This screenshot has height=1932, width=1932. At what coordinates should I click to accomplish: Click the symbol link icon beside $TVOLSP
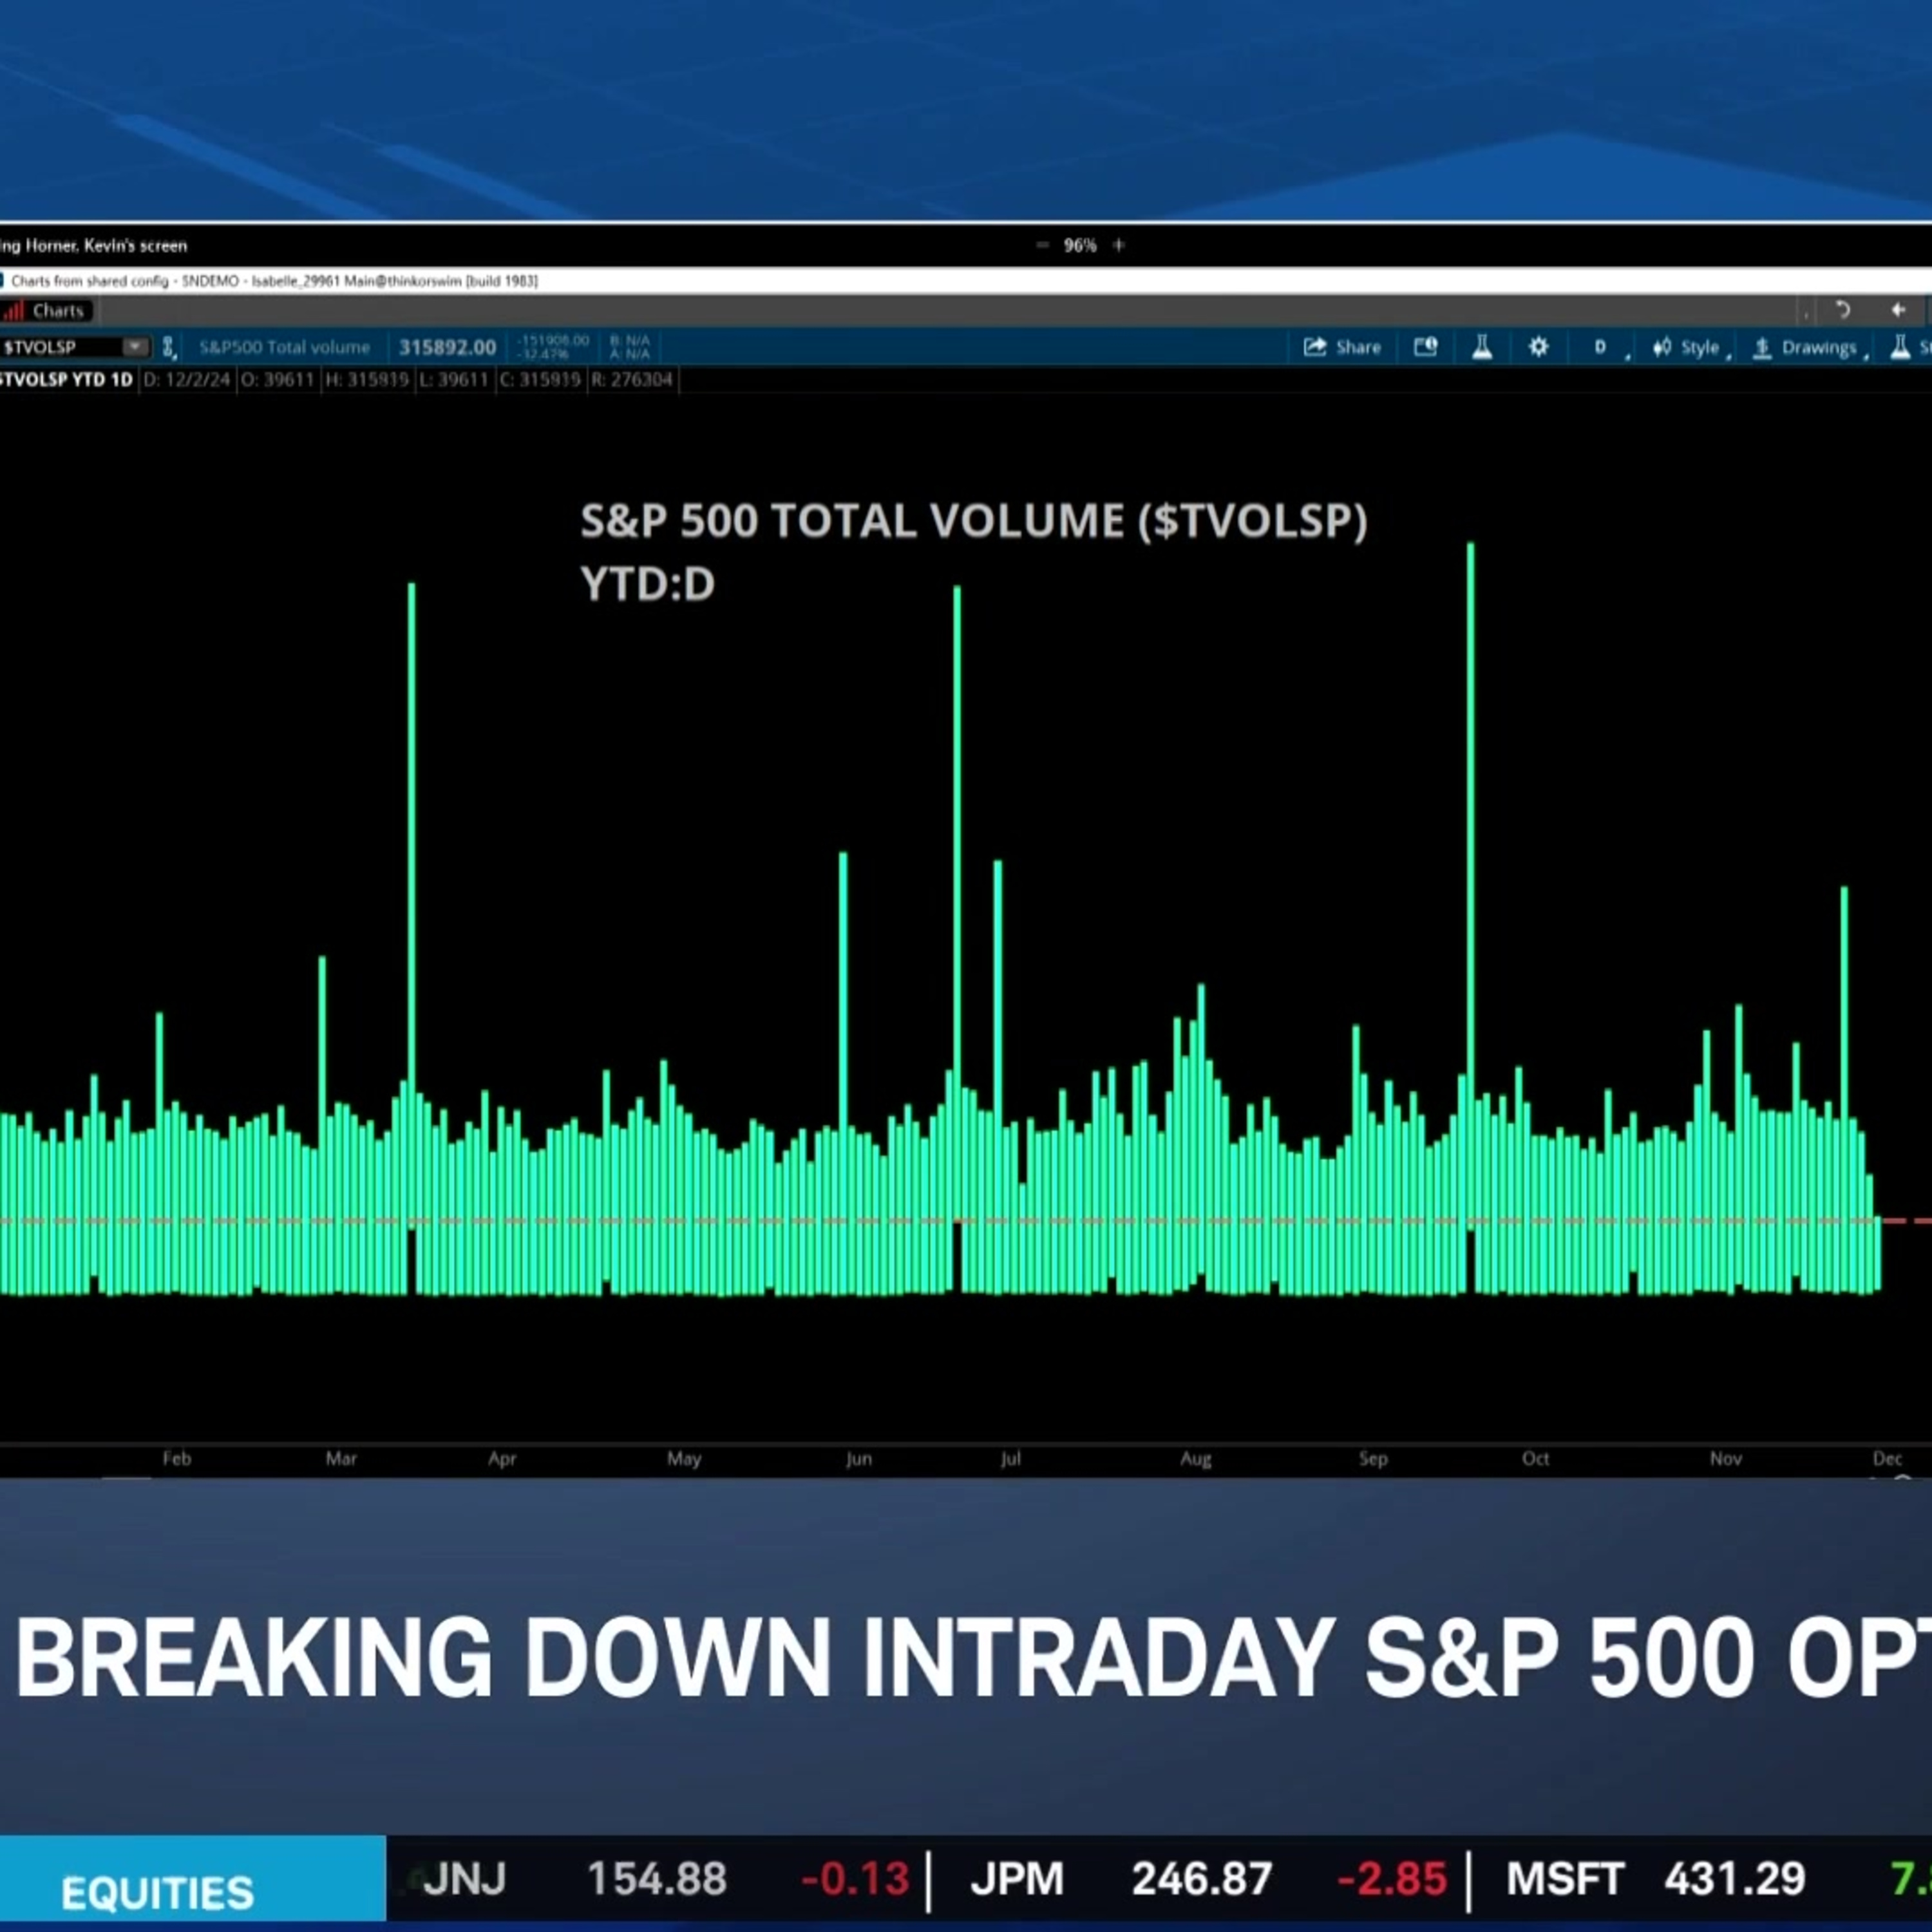[x=169, y=347]
